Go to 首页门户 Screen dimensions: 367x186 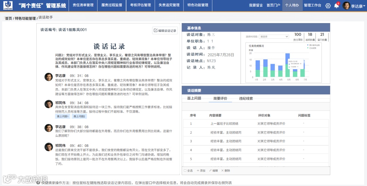click(273, 5)
